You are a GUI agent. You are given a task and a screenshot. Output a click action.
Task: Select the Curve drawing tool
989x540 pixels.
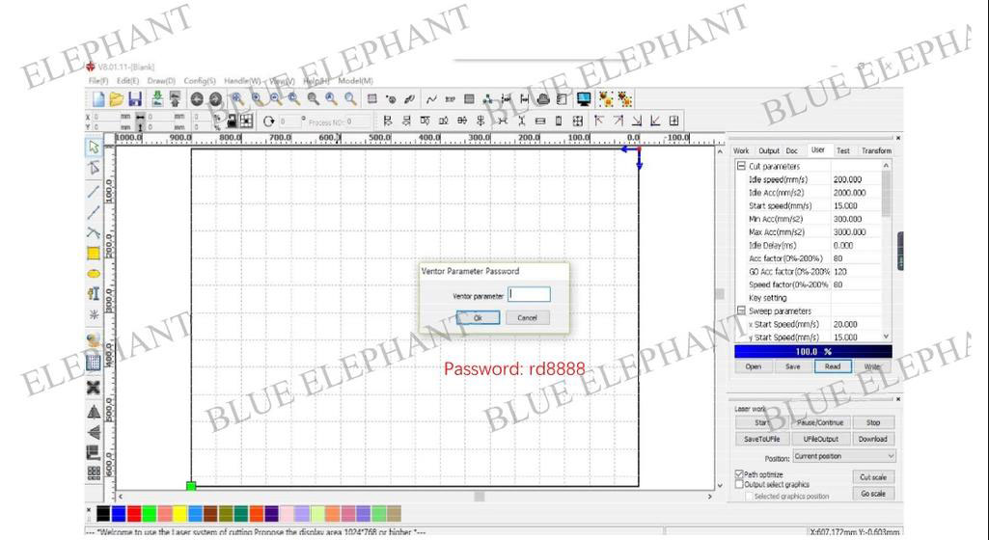click(x=94, y=232)
